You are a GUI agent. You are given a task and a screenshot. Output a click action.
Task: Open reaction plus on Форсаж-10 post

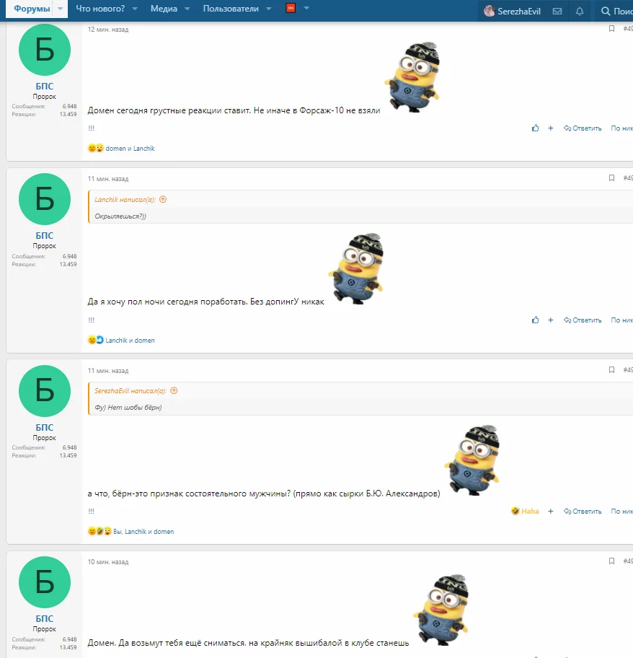[x=550, y=128]
